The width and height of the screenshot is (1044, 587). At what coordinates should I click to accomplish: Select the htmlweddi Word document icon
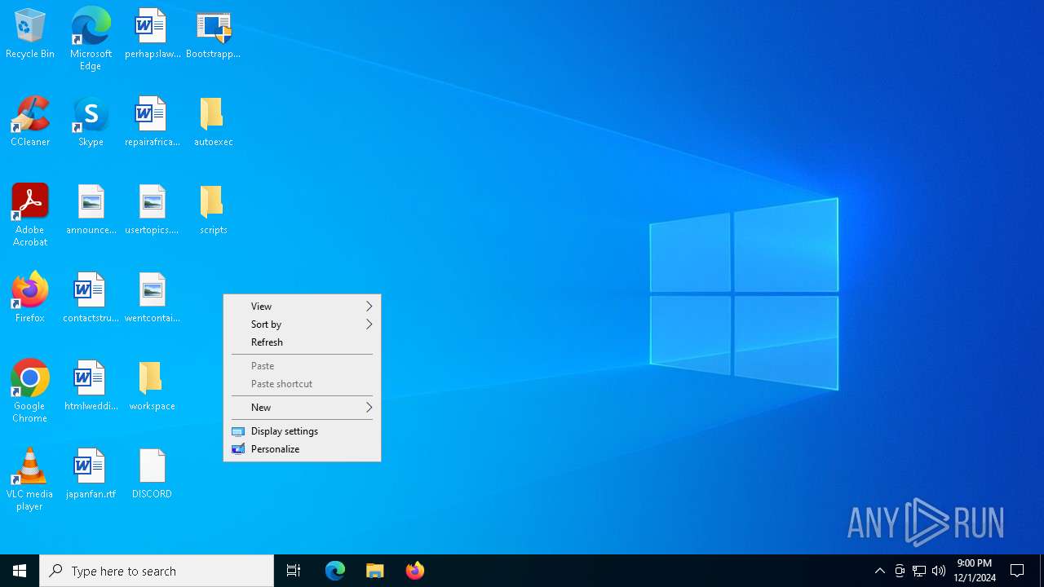click(x=91, y=386)
